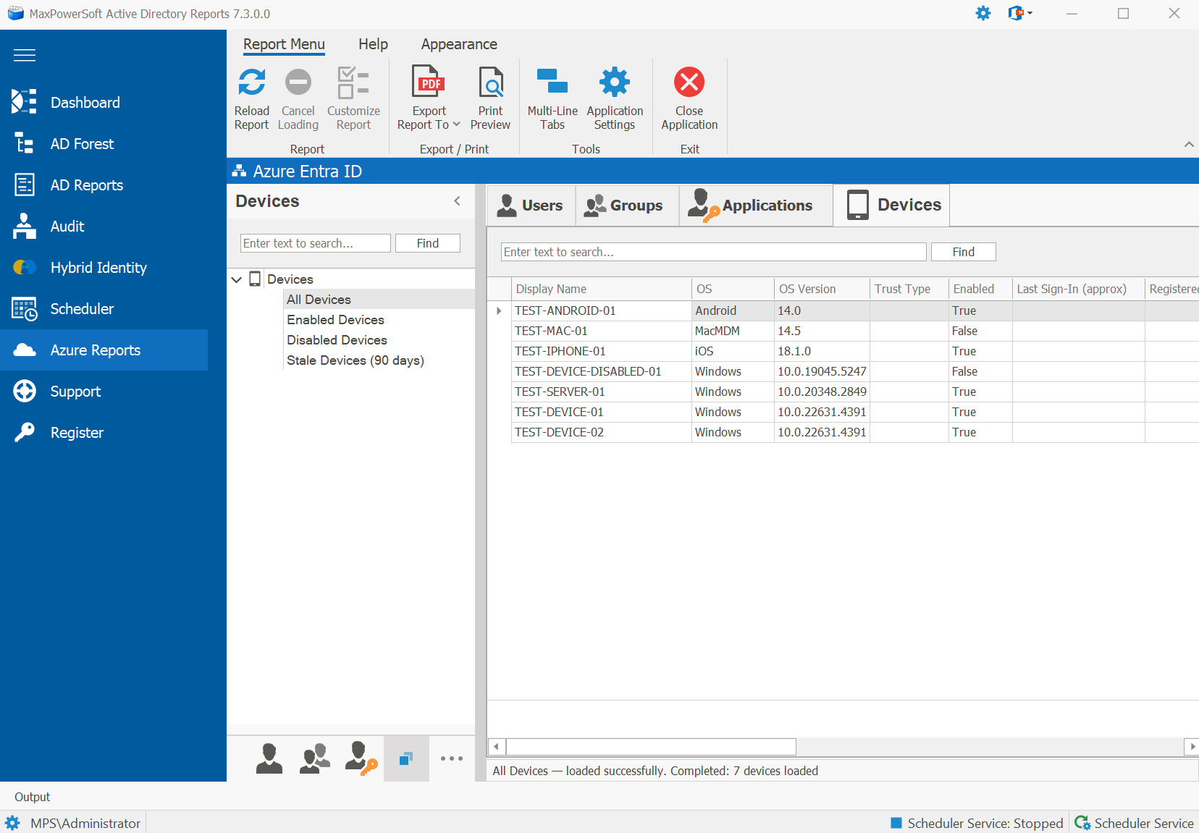1199x833 pixels.
Task: Click grid scroll right arrow
Action: (x=1192, y=746)
